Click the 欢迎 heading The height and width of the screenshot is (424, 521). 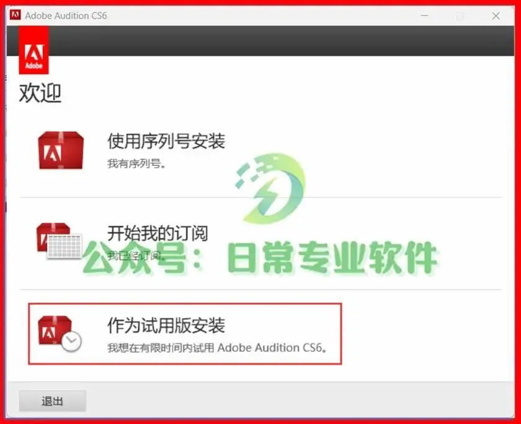[x=40, y=93]
